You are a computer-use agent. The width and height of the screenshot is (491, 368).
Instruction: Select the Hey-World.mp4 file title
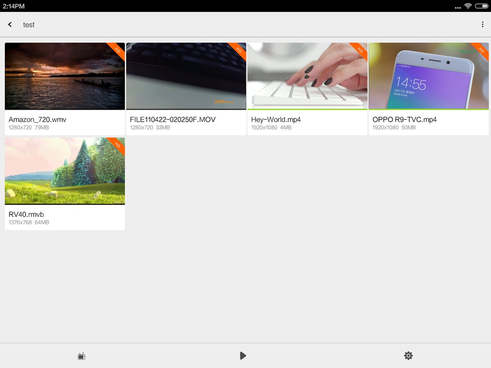coord(276,120)
